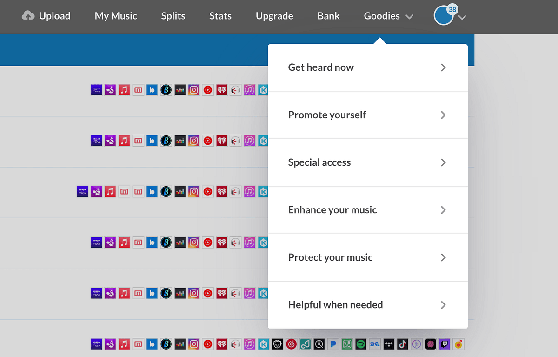
Task: Select Promote yourself from the Goodies menu
Action: pyautogui.click(x=327, y=115)
